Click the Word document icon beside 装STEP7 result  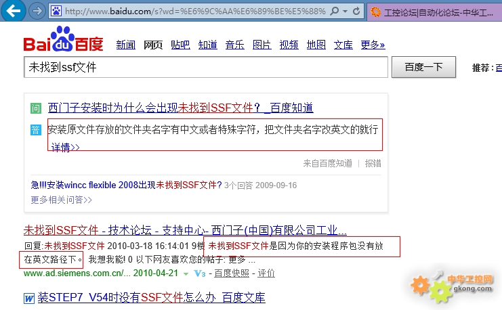tap(29, 298)
